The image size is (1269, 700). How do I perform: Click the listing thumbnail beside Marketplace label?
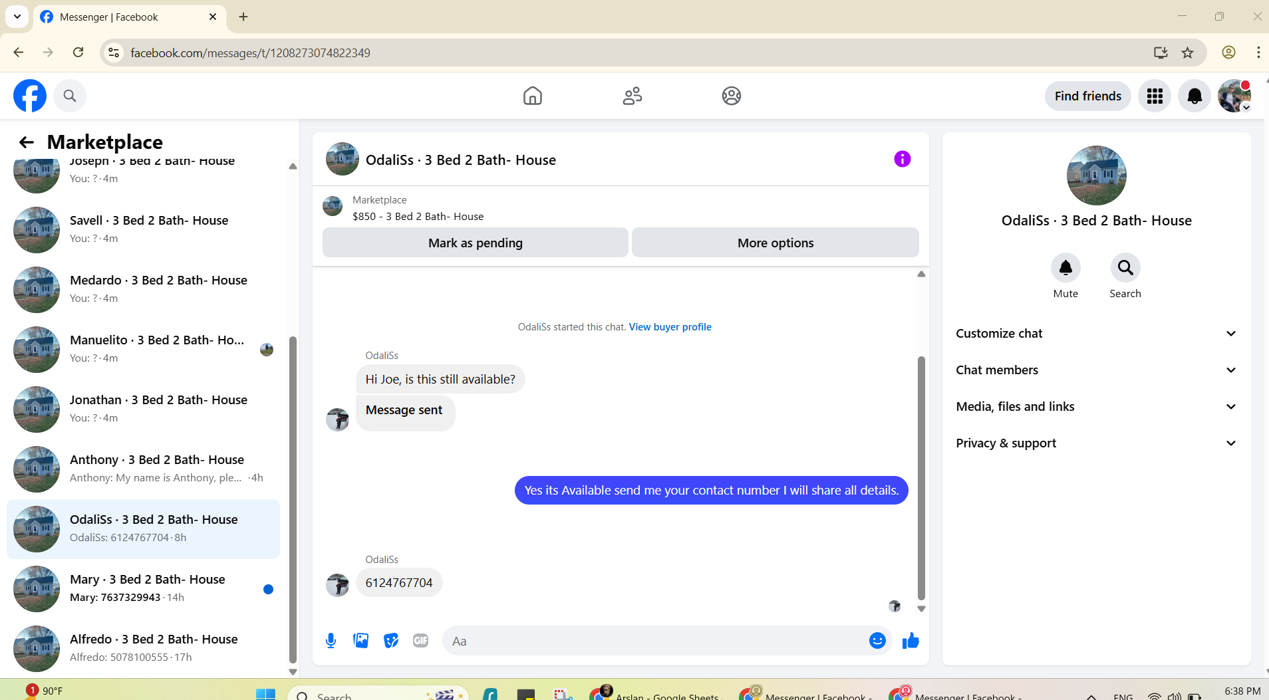click(x=333, y=206)
